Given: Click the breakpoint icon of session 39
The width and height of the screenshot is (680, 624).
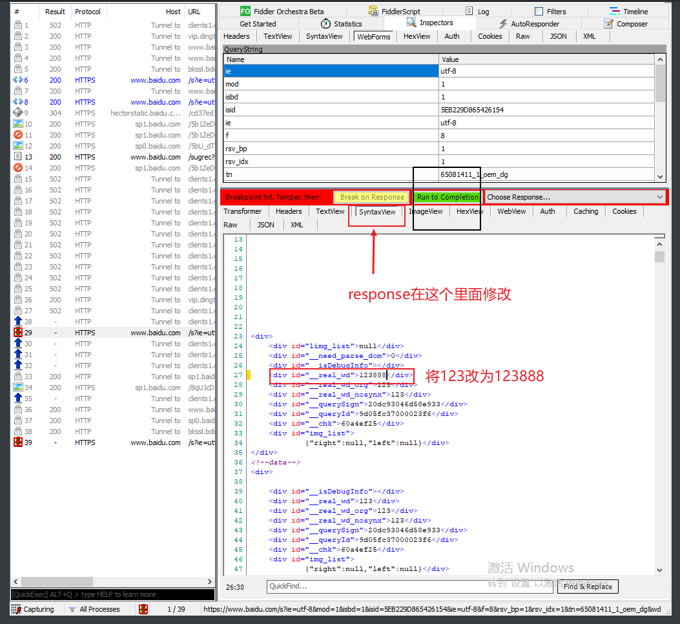Looking at the screenshot, I should 18,442.
